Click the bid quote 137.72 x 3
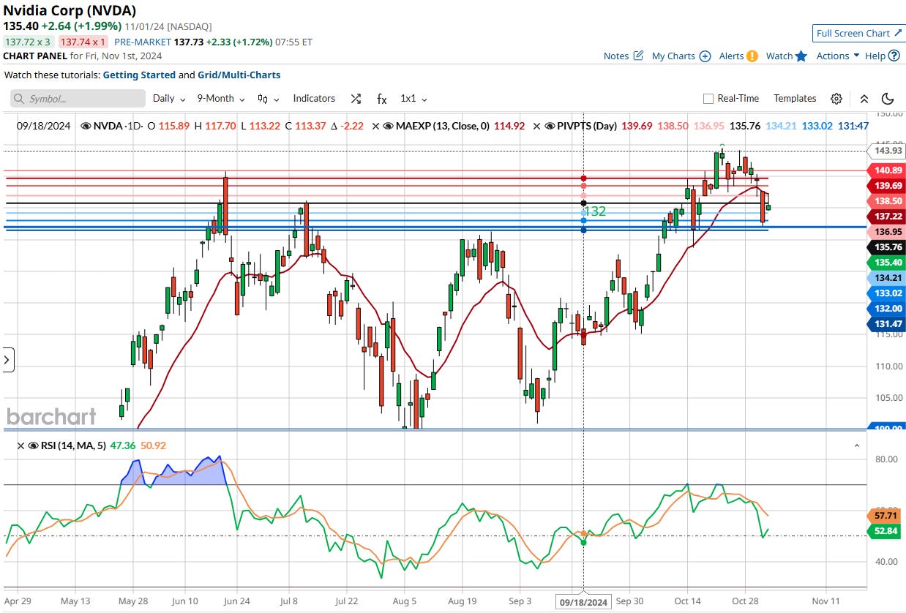 (x=28, y=42)
